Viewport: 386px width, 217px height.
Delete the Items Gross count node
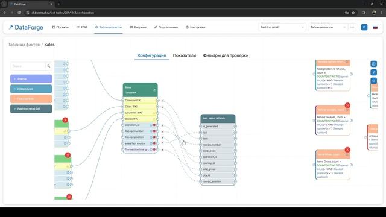pyautogui.click(x=347, y=149)
